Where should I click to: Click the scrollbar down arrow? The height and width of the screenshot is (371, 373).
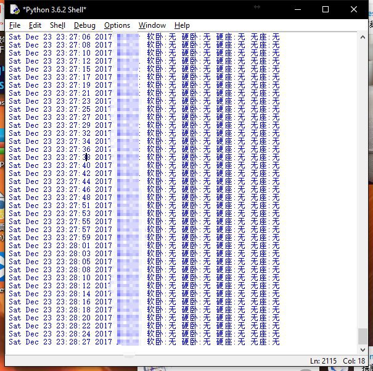click(x=361, y=349)
